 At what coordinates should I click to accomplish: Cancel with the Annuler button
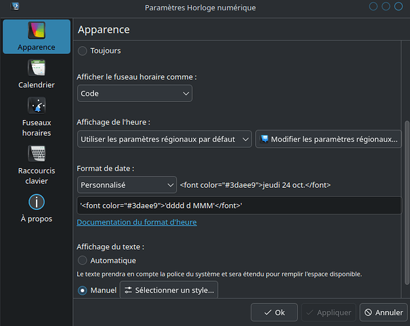[x=384, y=312]
